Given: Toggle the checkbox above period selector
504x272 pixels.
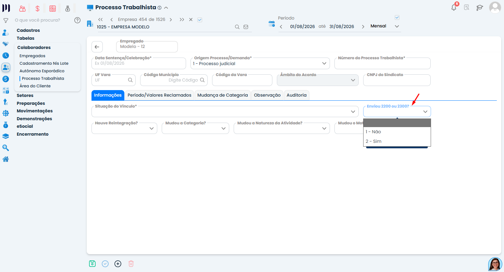Looking at the screenshot, I should pyautogui.click(x=397, y=17).
